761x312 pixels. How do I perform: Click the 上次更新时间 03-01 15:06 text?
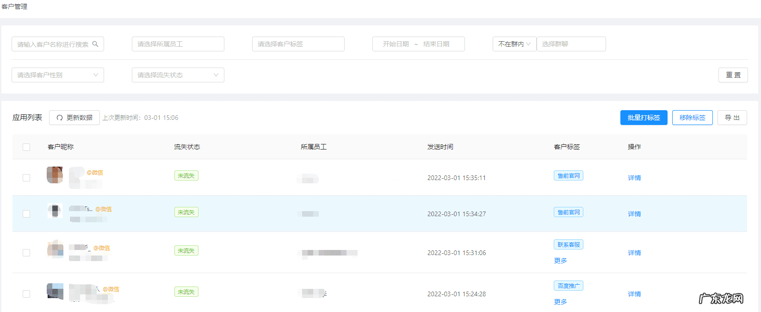(x=140, y=118)
